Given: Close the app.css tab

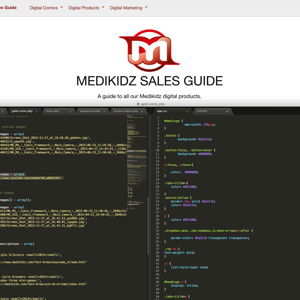Looking at the screenshot, I should (187, 111).
